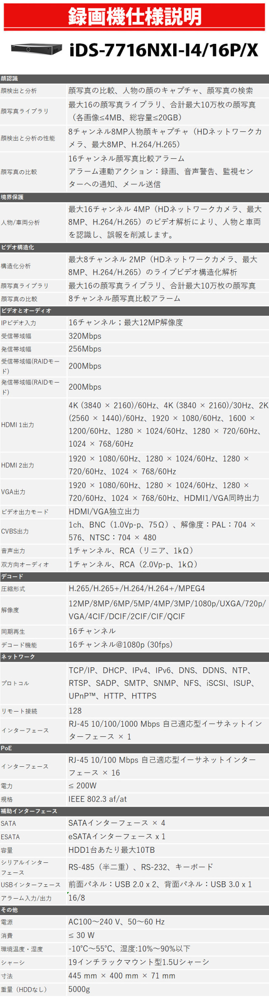This screenshot has height=1001, width=269.
Task: Select the デコード section header
Action: tap(12, 576)
